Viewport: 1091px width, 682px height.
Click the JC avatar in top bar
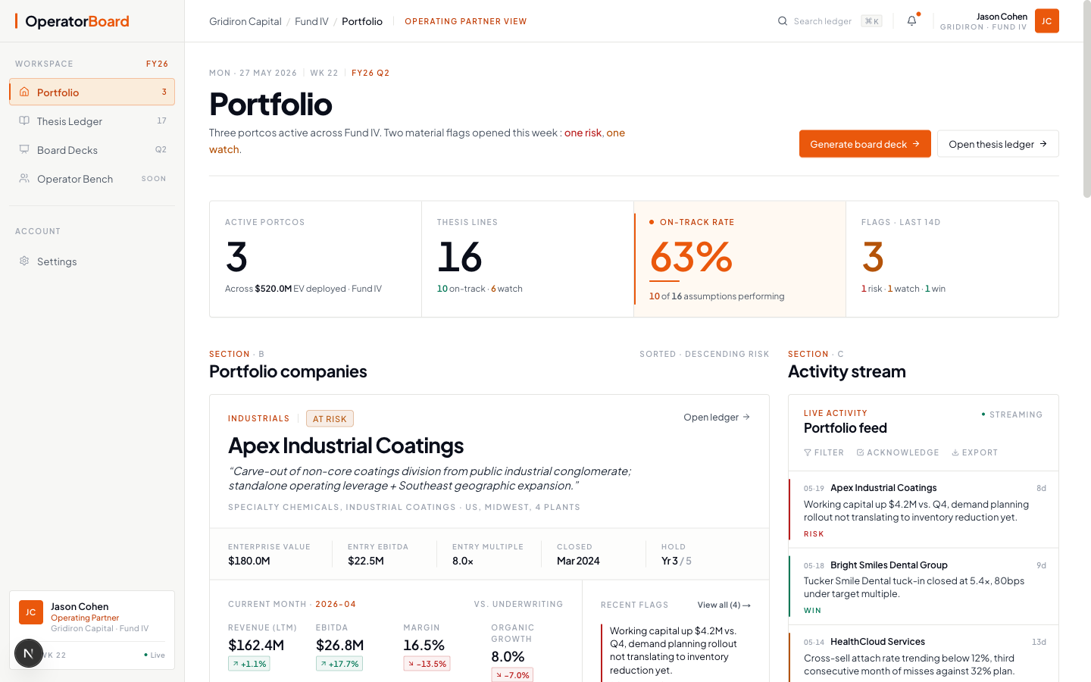[1046, 21]
